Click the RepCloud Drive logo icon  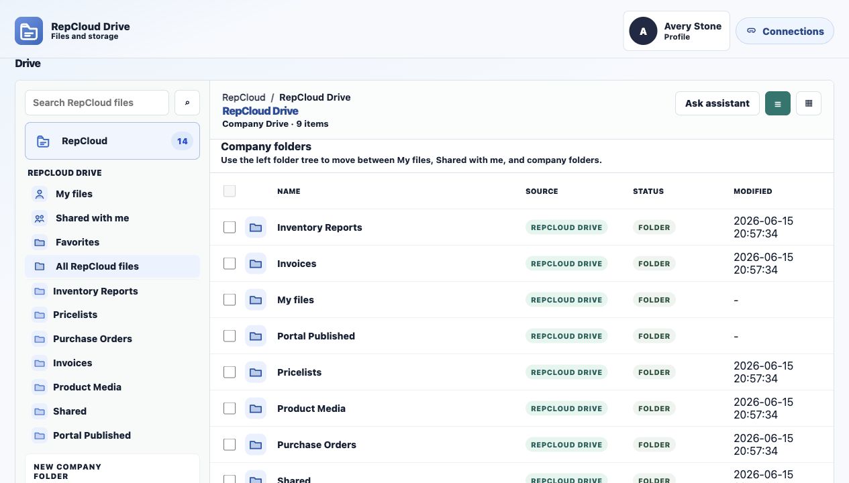[29, 31]
